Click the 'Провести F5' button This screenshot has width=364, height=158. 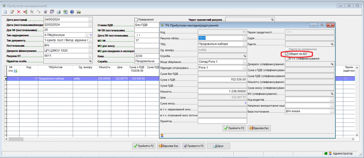click(x=193, y=146)
